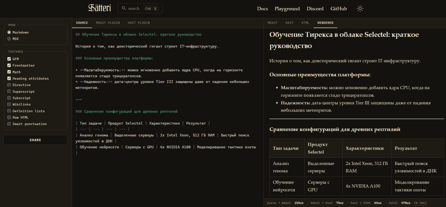The image size is (446, 207).
Task: Select the Markdown mode radio button
Action: point(9,32)
